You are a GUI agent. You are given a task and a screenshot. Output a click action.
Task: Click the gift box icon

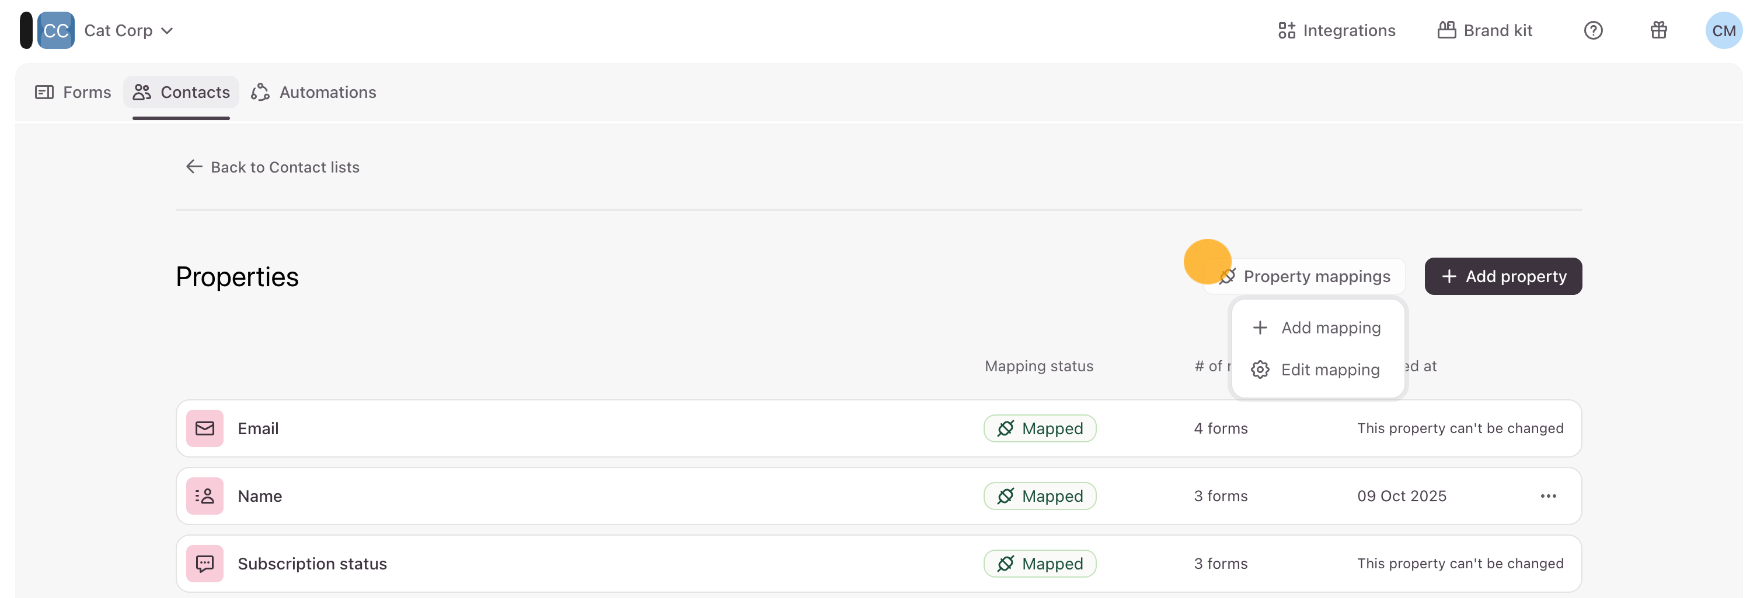coord(1658,31)
